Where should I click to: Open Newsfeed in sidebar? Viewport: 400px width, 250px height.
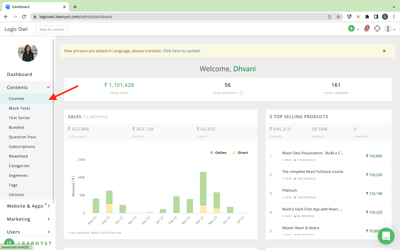[x=18, y=156]
